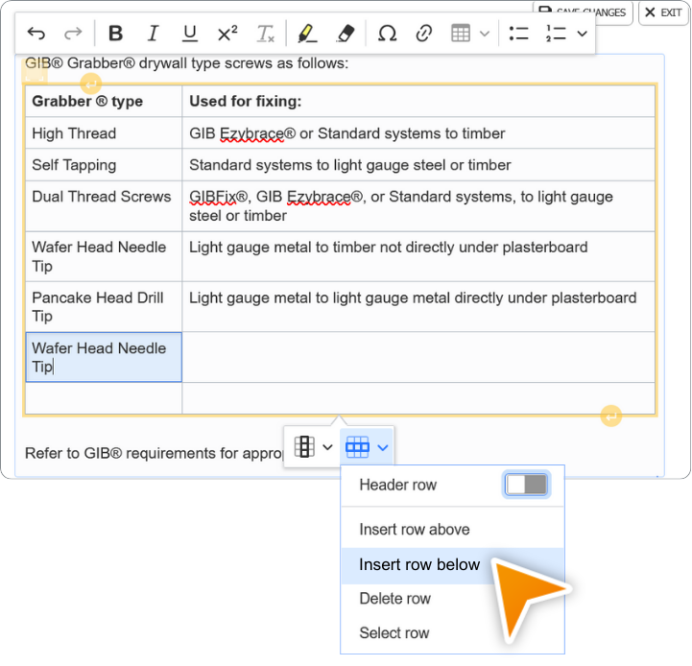Expand the column options dropdown arrow
692x666 pixels.
click(x=327, y=447)
